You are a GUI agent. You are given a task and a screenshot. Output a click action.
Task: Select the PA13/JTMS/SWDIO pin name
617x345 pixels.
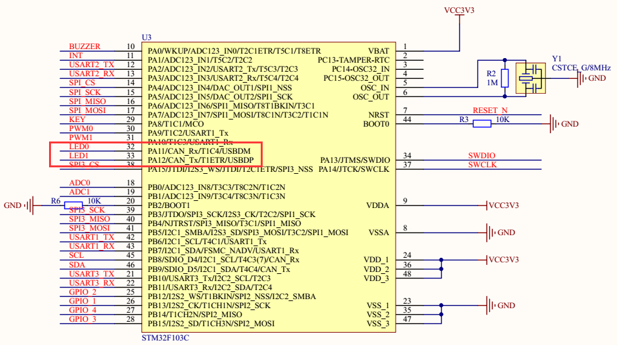[355, 160]
